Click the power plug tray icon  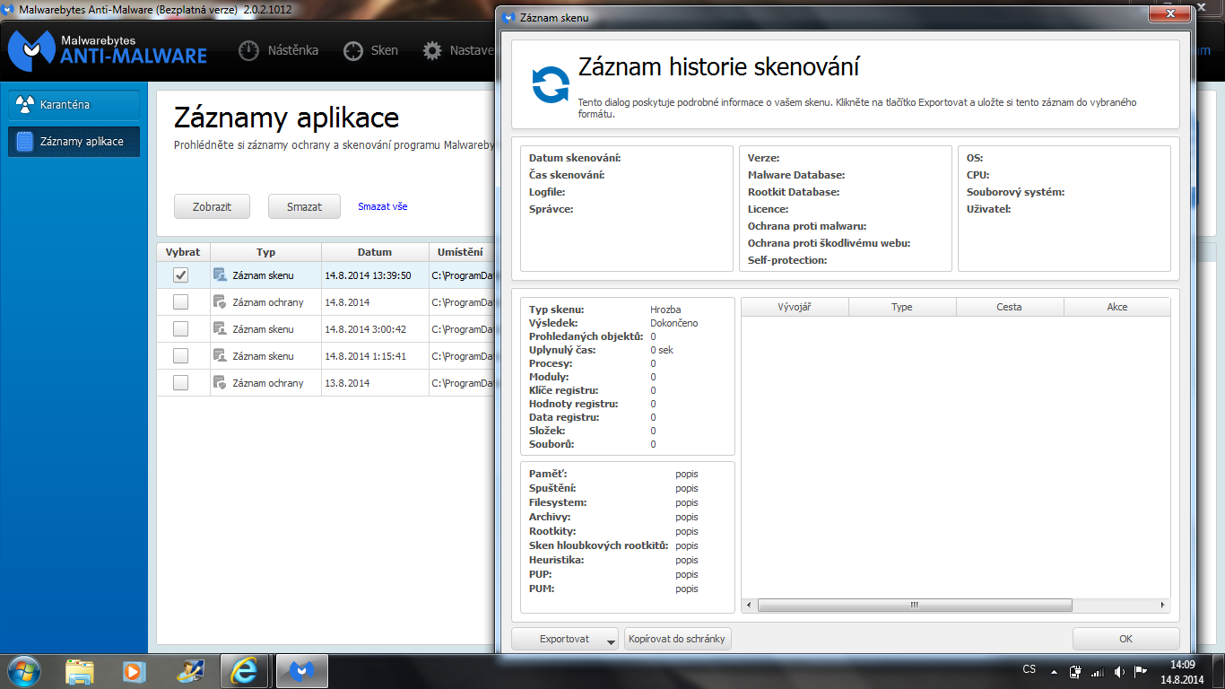1076,671
